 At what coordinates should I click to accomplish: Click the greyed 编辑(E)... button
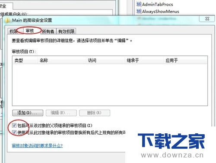[61, 113]
